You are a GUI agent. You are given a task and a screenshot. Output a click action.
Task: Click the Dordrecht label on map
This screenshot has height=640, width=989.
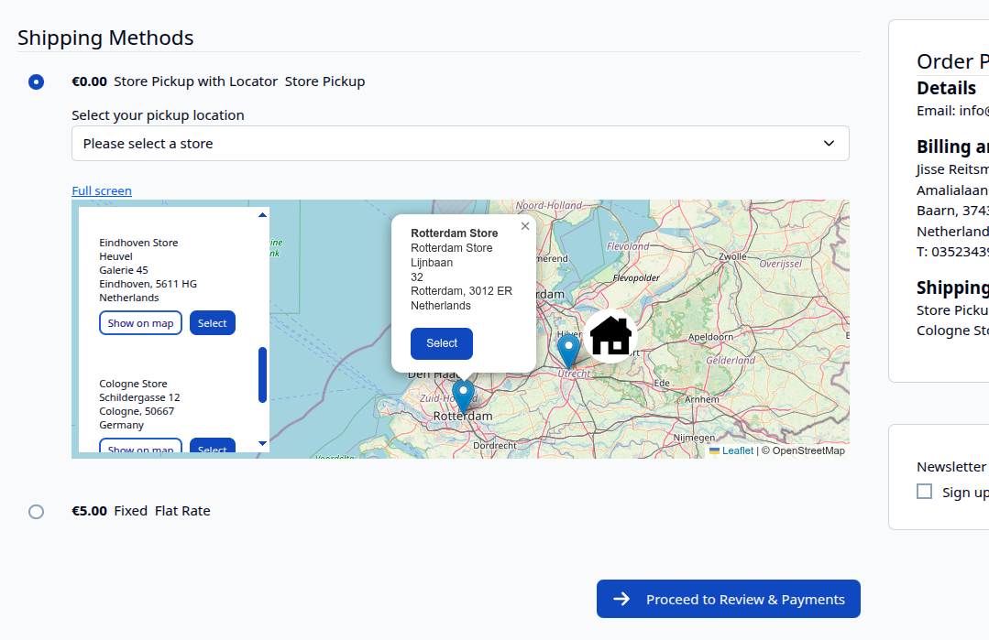pyautogui.click(x=495, y=446)
